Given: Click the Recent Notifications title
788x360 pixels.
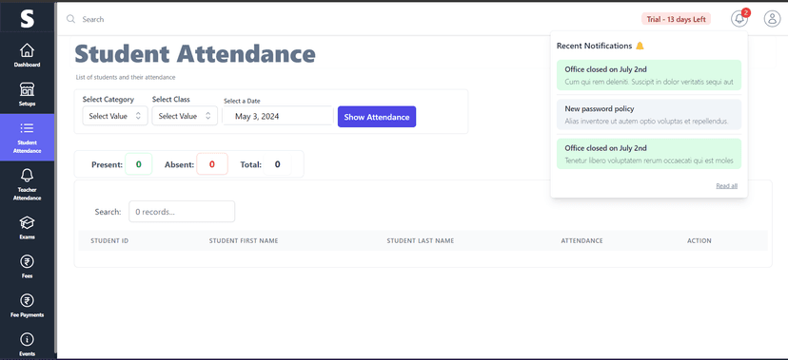Looking at the screenshot, I should coord(594,46).
